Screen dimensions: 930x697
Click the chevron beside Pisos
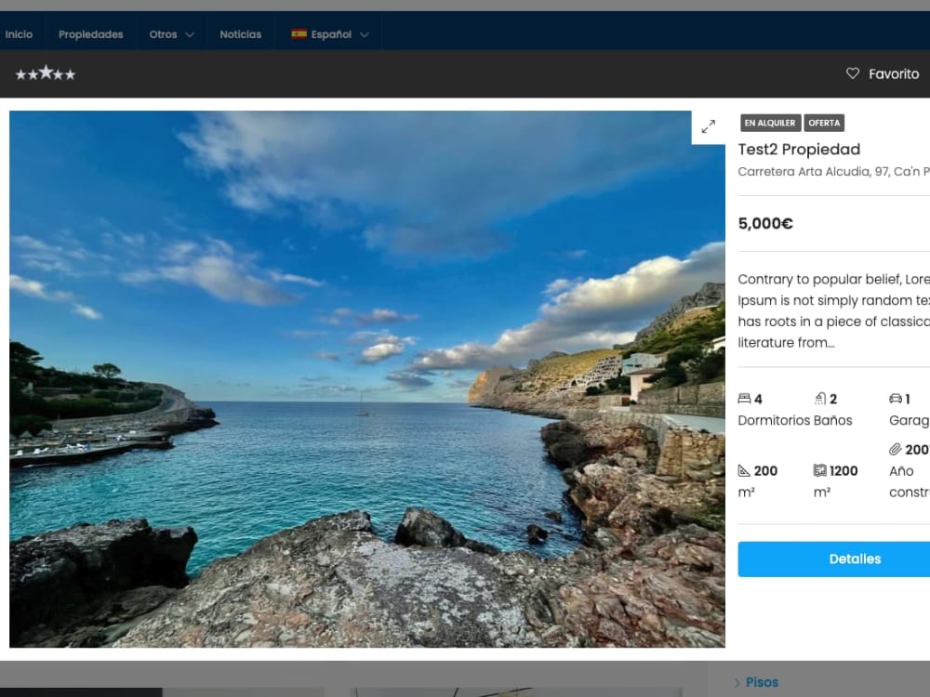tap(737, 683)
